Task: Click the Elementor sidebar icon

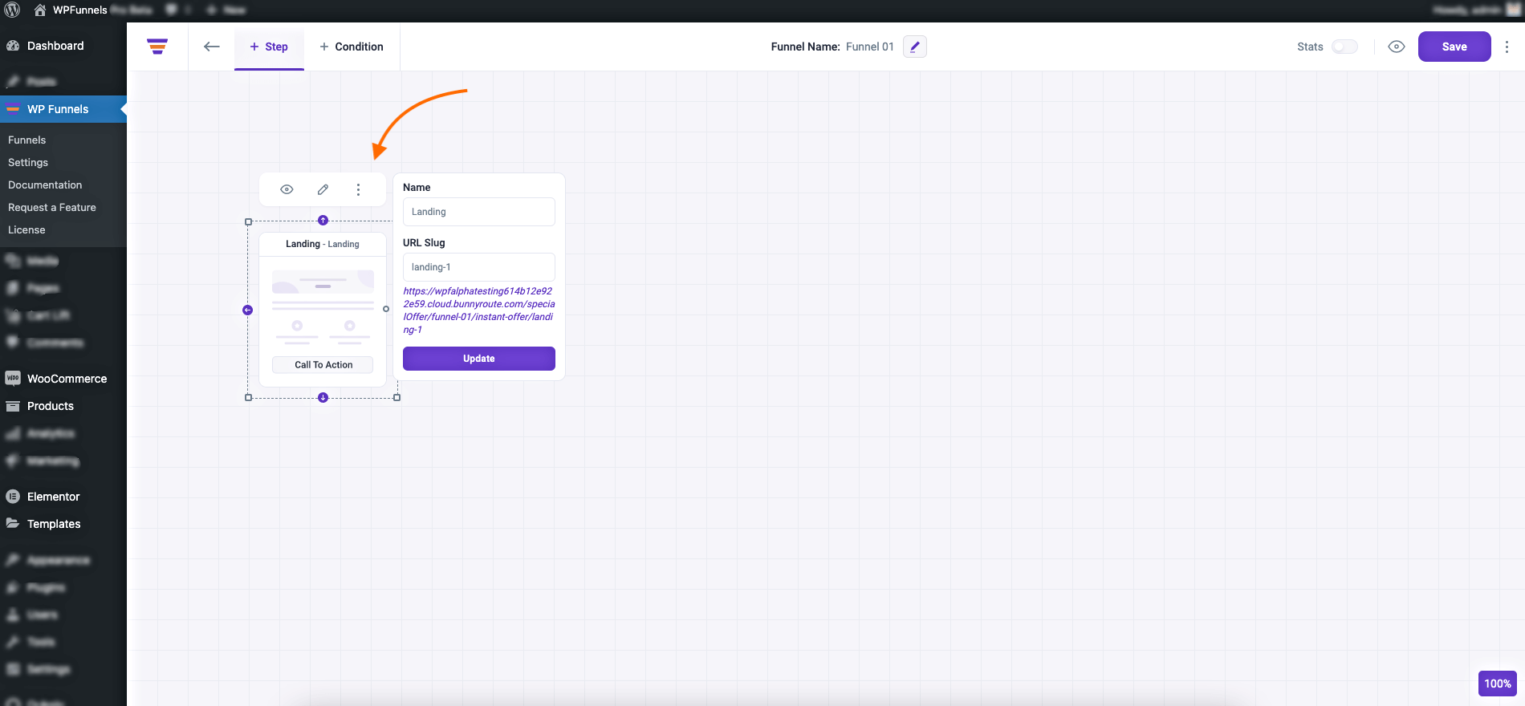Action: (x=13, y=497)
